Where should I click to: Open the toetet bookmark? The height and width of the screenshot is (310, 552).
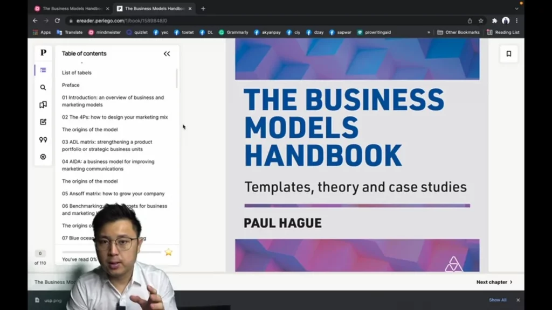184,32
